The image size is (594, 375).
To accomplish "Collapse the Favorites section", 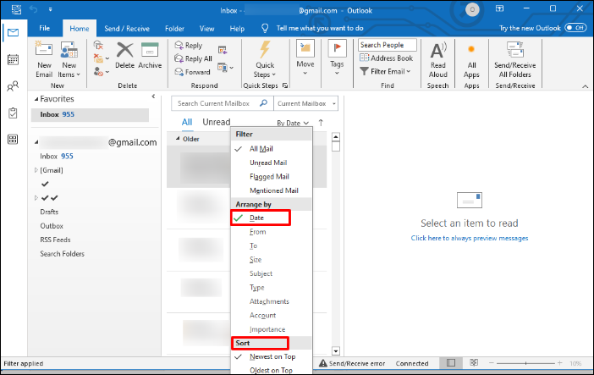I will [36, 99].
